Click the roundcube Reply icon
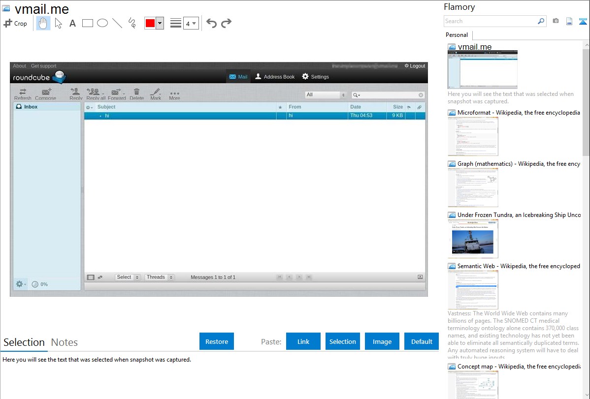The image size is (590, 399). tap(76, 94)
